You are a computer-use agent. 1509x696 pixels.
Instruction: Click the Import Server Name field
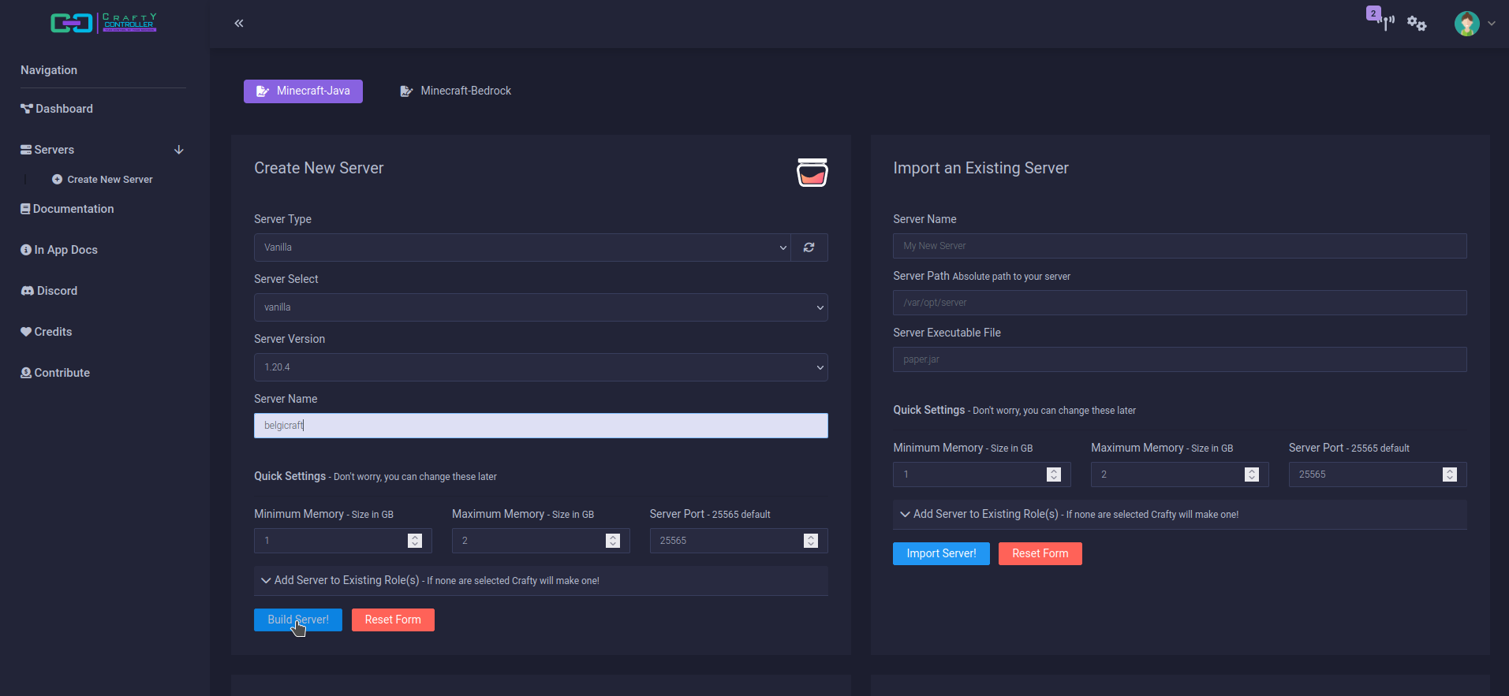click(x=1180, y=246)
